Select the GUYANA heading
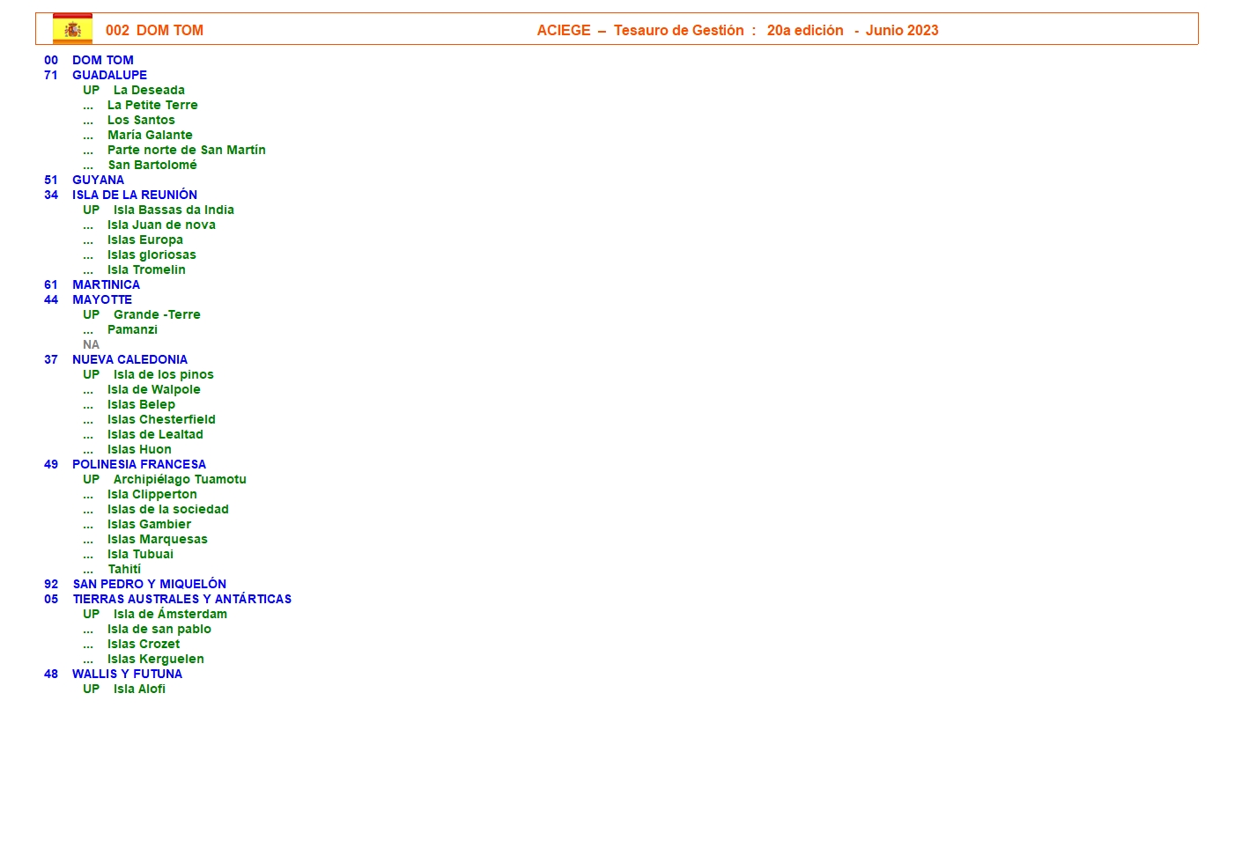The height and width of the screenshot is (863, 1242). [x=98, y=180]
